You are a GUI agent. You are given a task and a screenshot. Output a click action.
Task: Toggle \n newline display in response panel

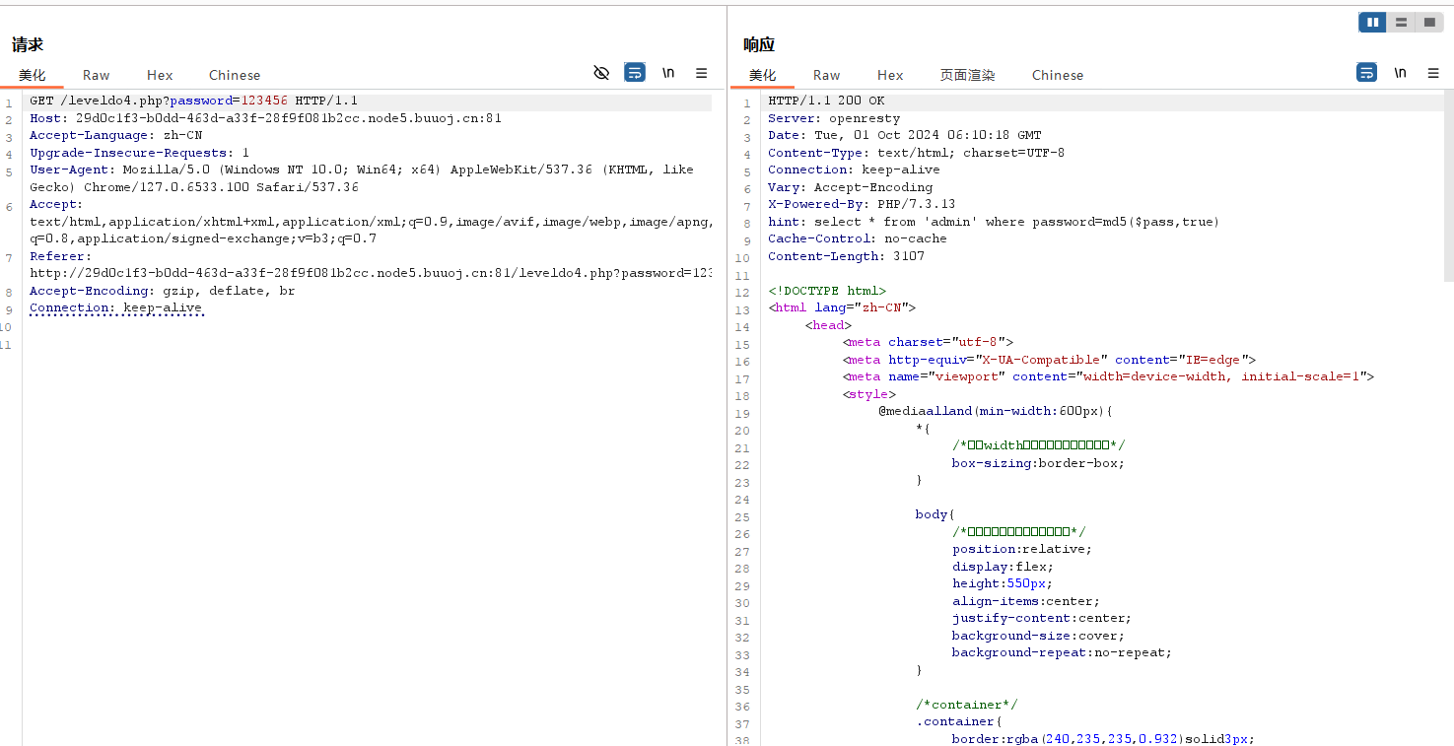(1400, 73)
